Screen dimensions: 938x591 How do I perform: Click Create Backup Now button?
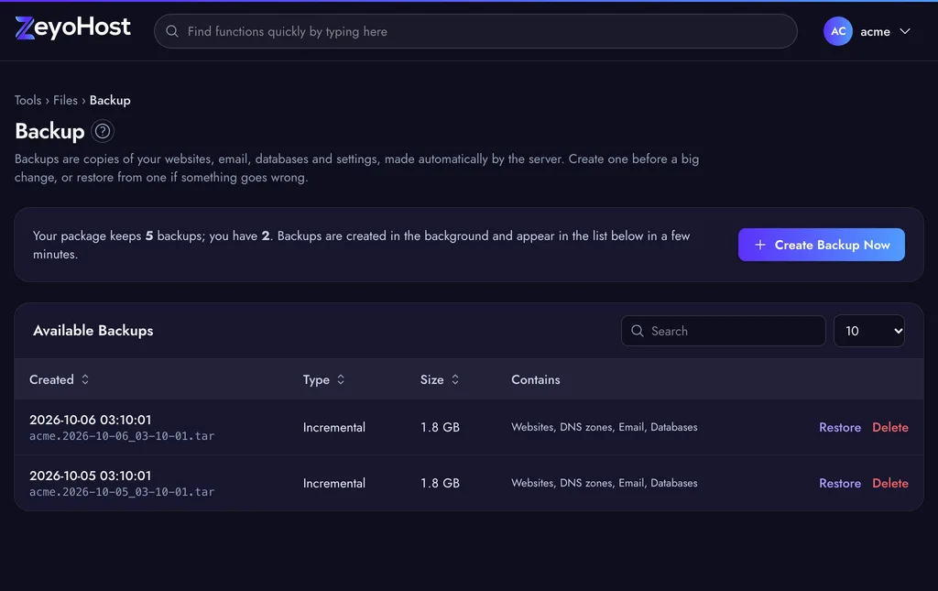pyautogui.click(x=822, y=245)
